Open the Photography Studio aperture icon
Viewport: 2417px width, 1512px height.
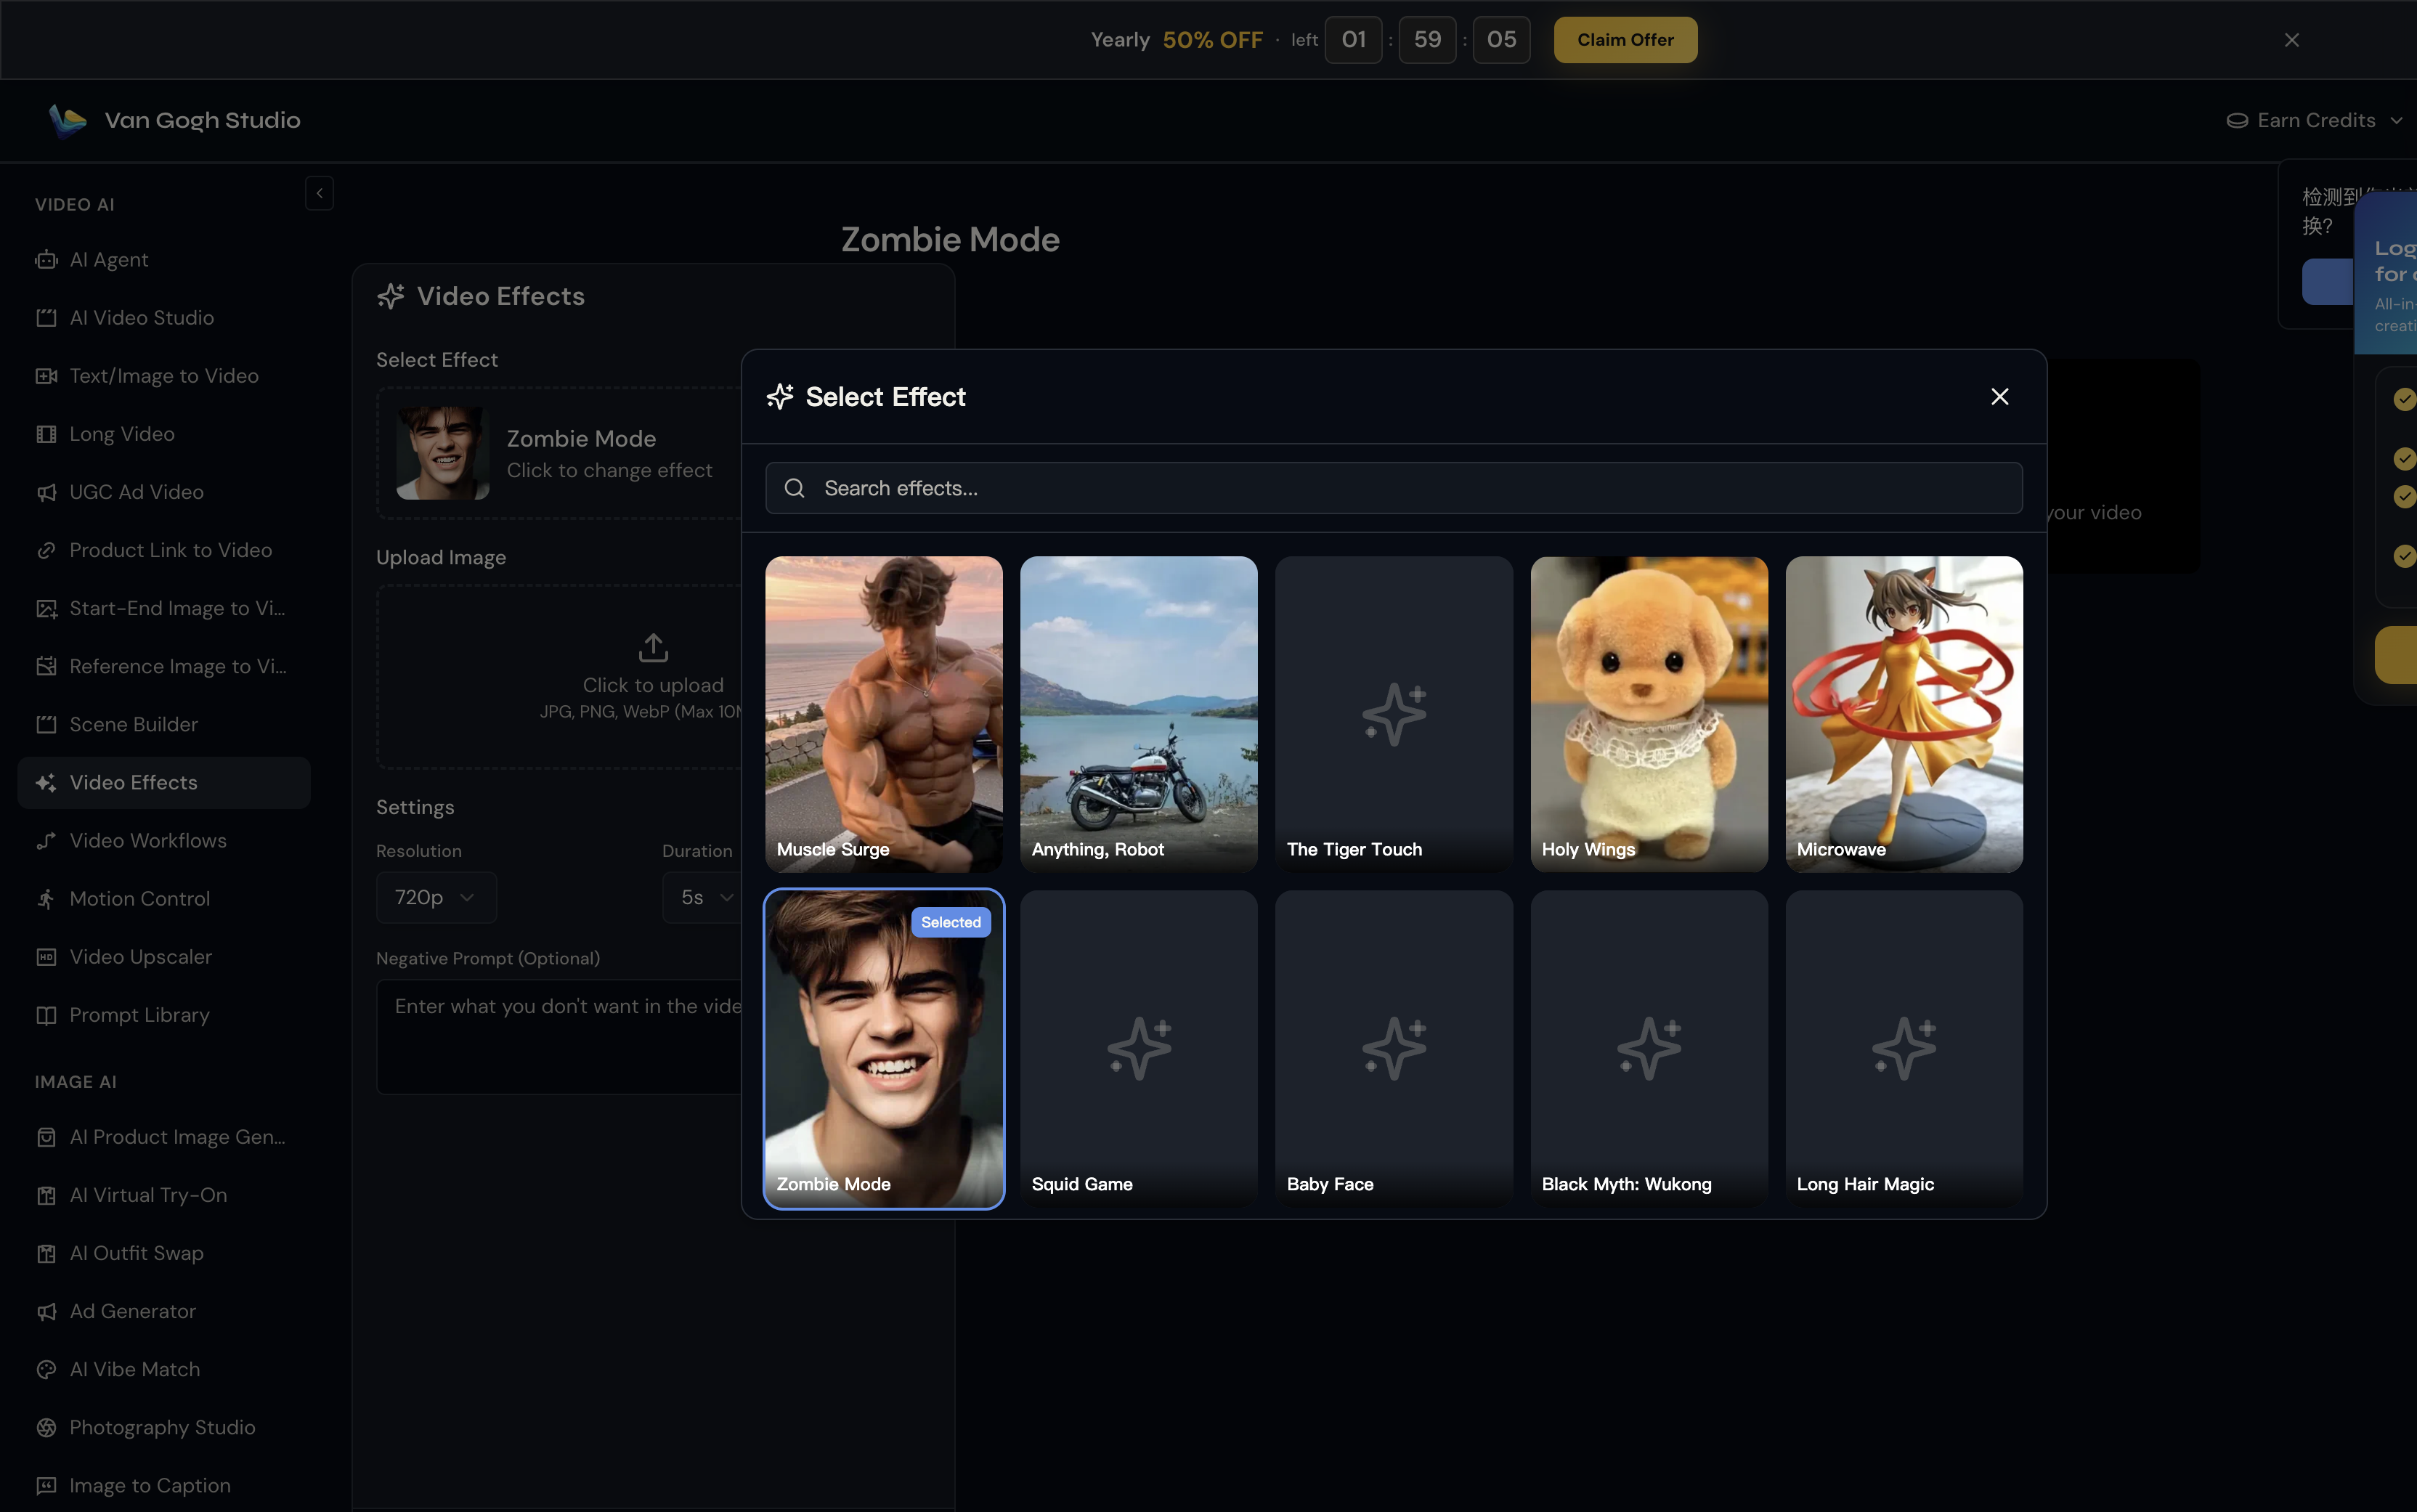pos(46,1428)
